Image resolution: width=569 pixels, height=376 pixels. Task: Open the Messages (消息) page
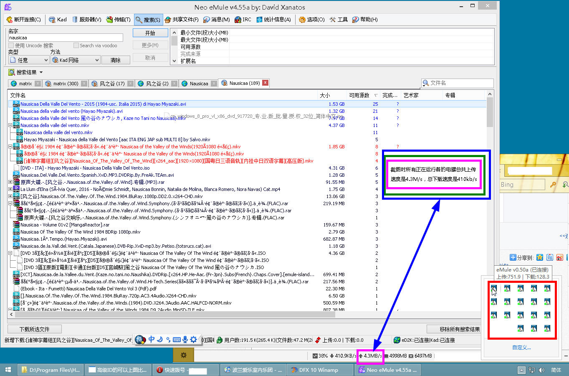coord(216,20)
